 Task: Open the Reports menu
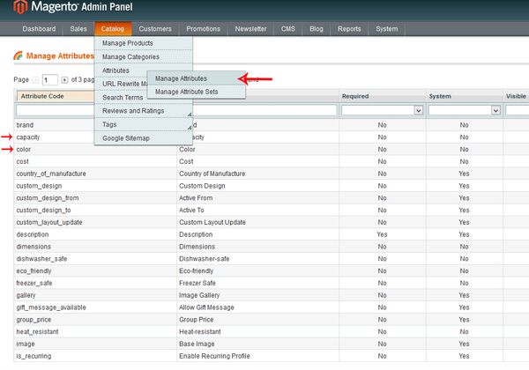(x=349, y=29)
